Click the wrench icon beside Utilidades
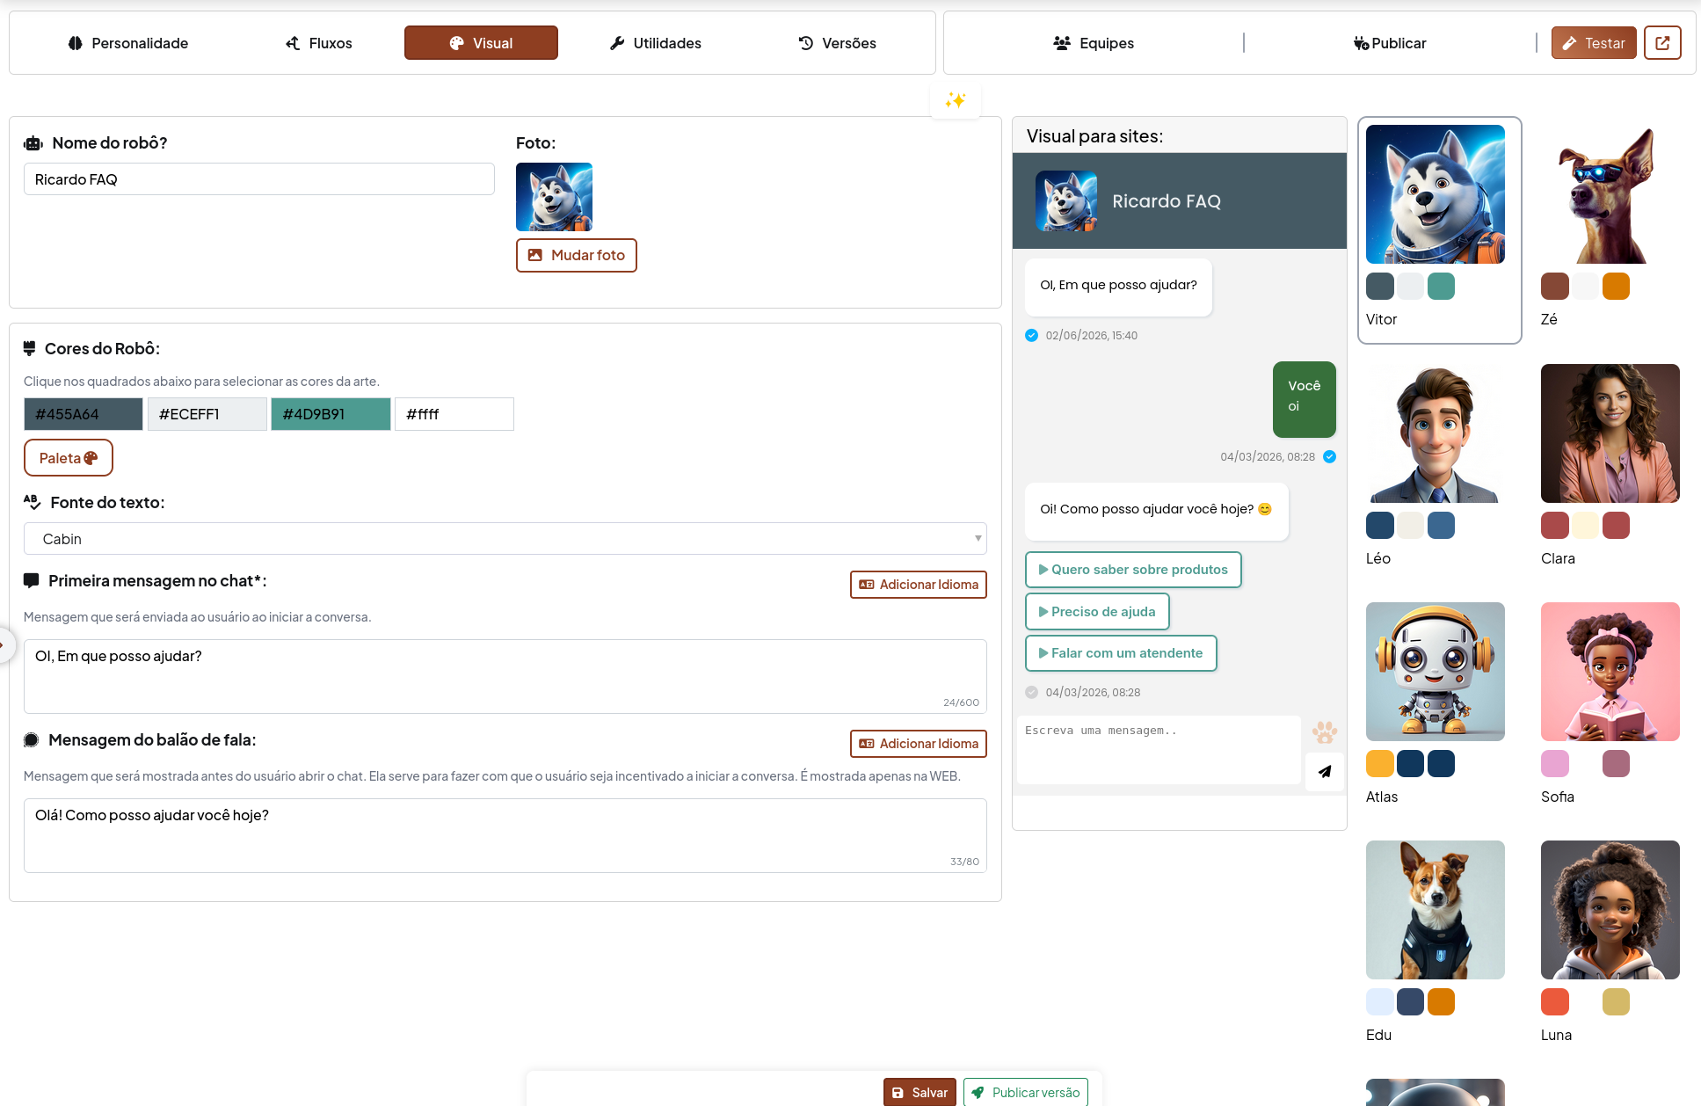 [x=617, y=43]
